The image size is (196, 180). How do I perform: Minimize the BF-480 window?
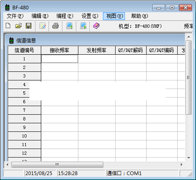pos(158,8)
